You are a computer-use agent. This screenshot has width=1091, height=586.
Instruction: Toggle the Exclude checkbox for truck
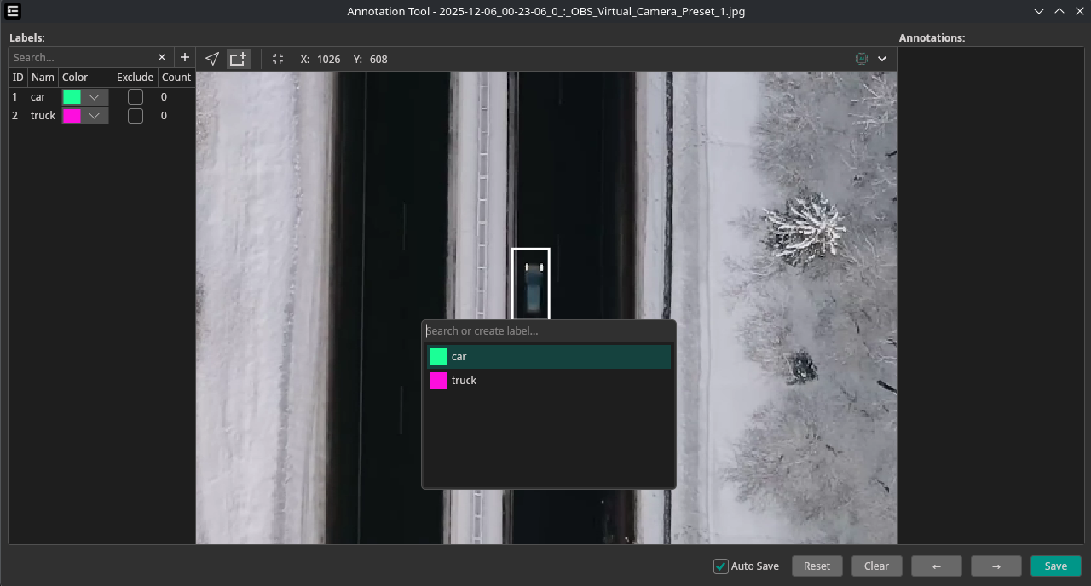click(135, 115)
